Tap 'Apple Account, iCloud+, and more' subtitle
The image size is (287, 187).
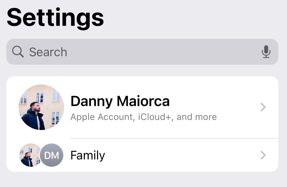(x=144, y=117)
